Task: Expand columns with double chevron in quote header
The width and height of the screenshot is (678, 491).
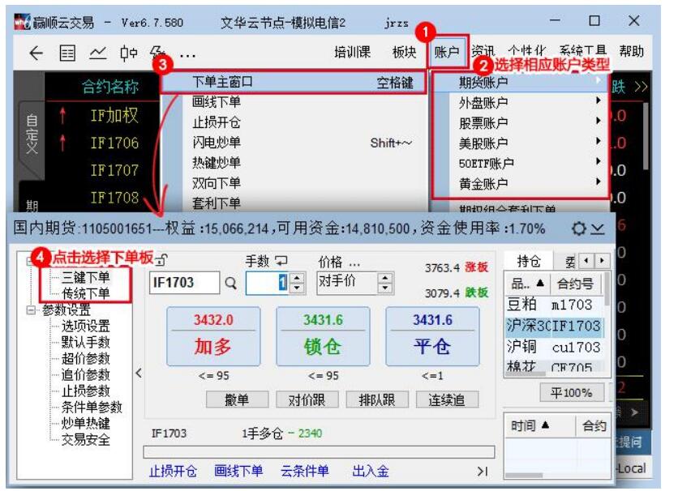Action: tap(641, 88)
